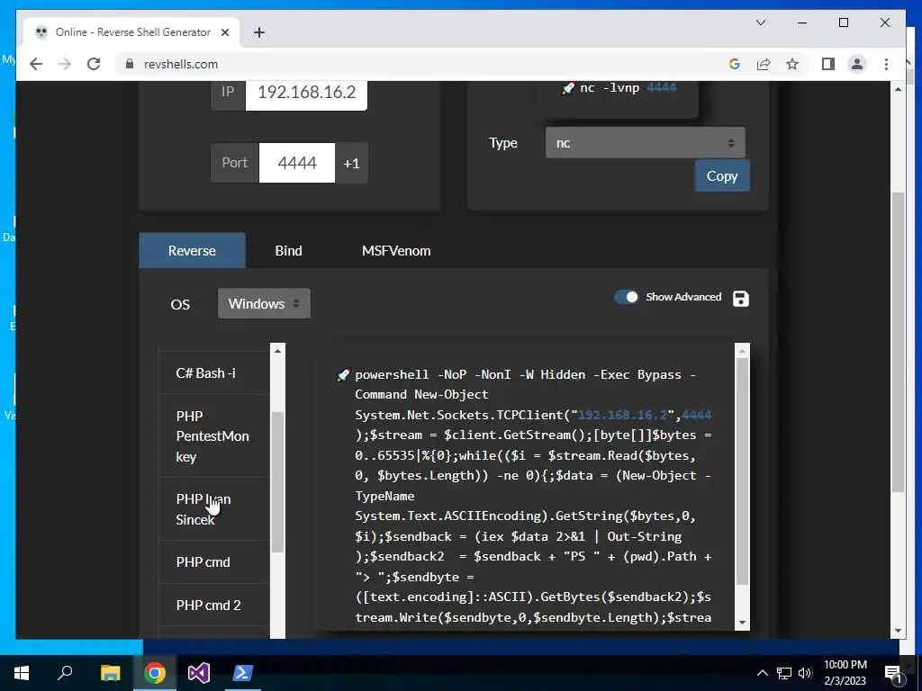Open taskbar search magnifier
The image size is (922, 691).
pos(65,673)
